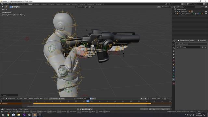Open the View Layer properties tab
Screen dimensions: 208x117
(x=174, y=54)
